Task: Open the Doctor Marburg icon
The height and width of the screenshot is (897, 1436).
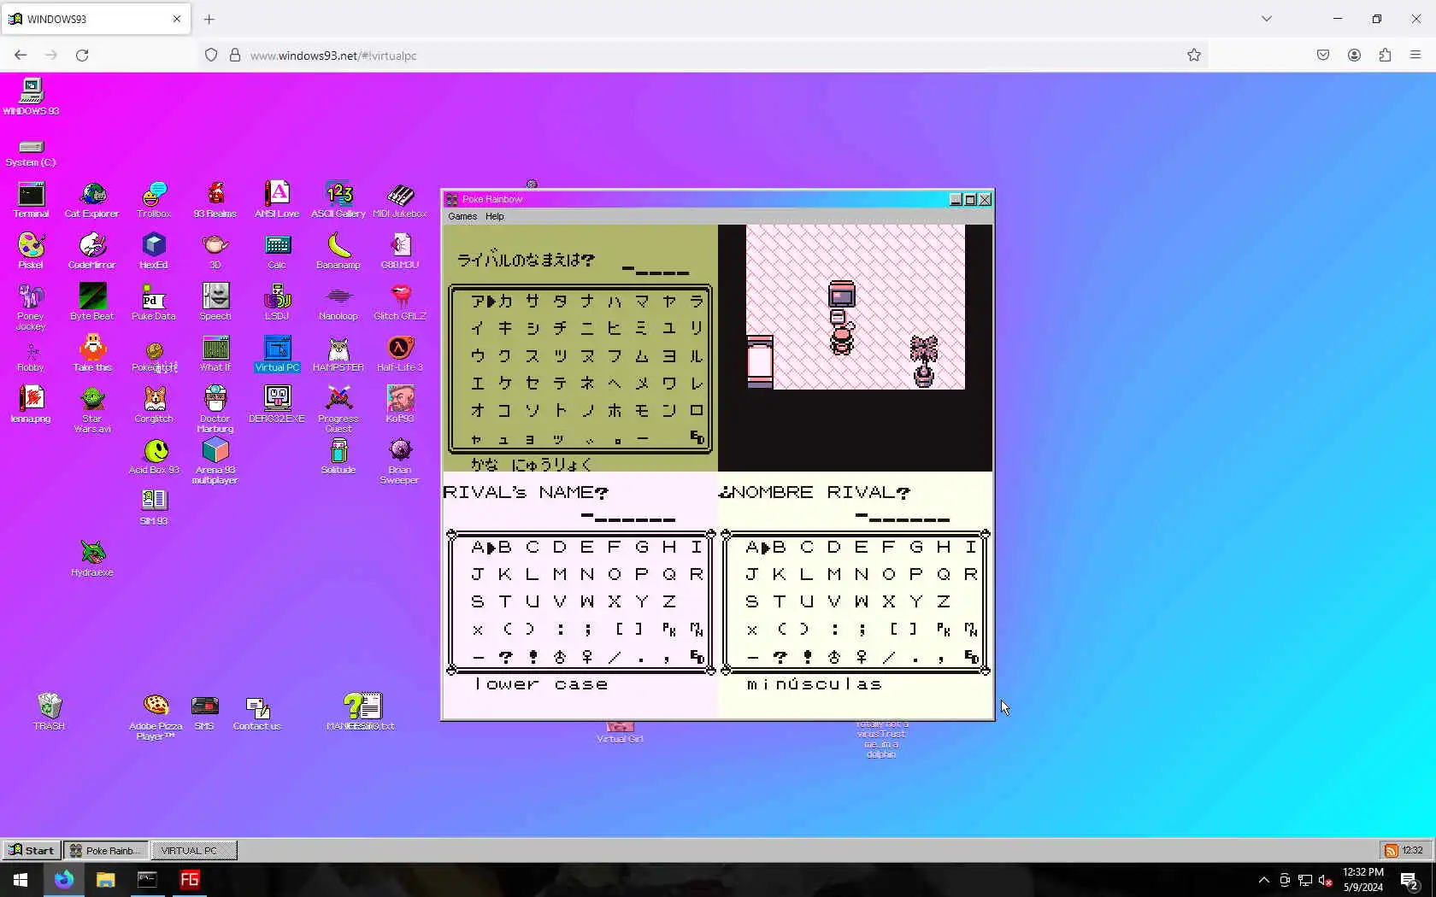Action: click(x=215, y=409)
